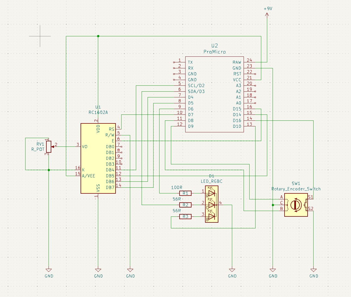Image resolution: width=351 pixels, height=297 pixels.
Task: Select the R1 resistor symbol
Action: click(185, 193)
